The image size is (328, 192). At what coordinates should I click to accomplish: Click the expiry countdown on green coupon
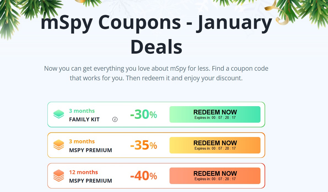(215, 117)
